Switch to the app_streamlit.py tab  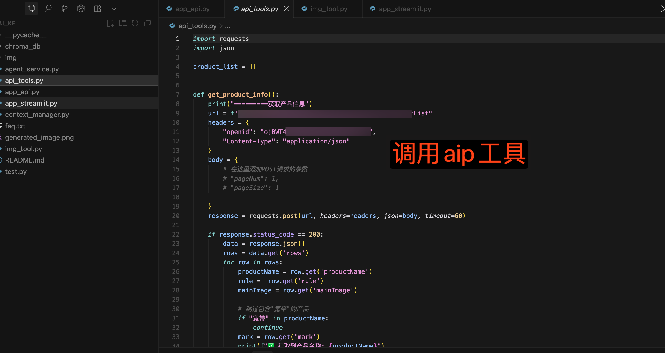(404, 9)
